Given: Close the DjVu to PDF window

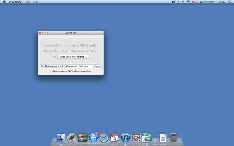Looking at the screenshot, I should 40,33.
